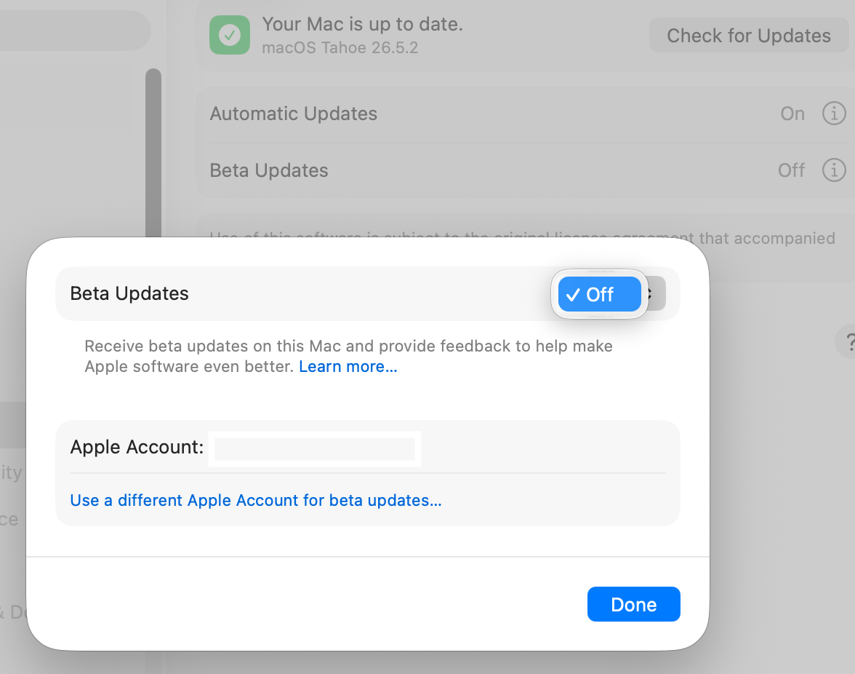The height and width of the screenshot is (674, 855).
Task: Select the checked Off option in popup
Action: click(x=599, y=294)
